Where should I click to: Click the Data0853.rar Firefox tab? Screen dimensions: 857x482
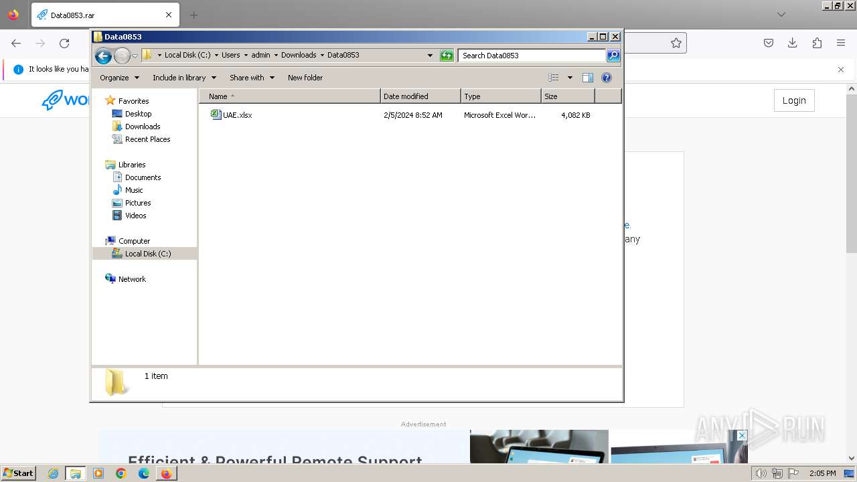[x=105, y=15]
